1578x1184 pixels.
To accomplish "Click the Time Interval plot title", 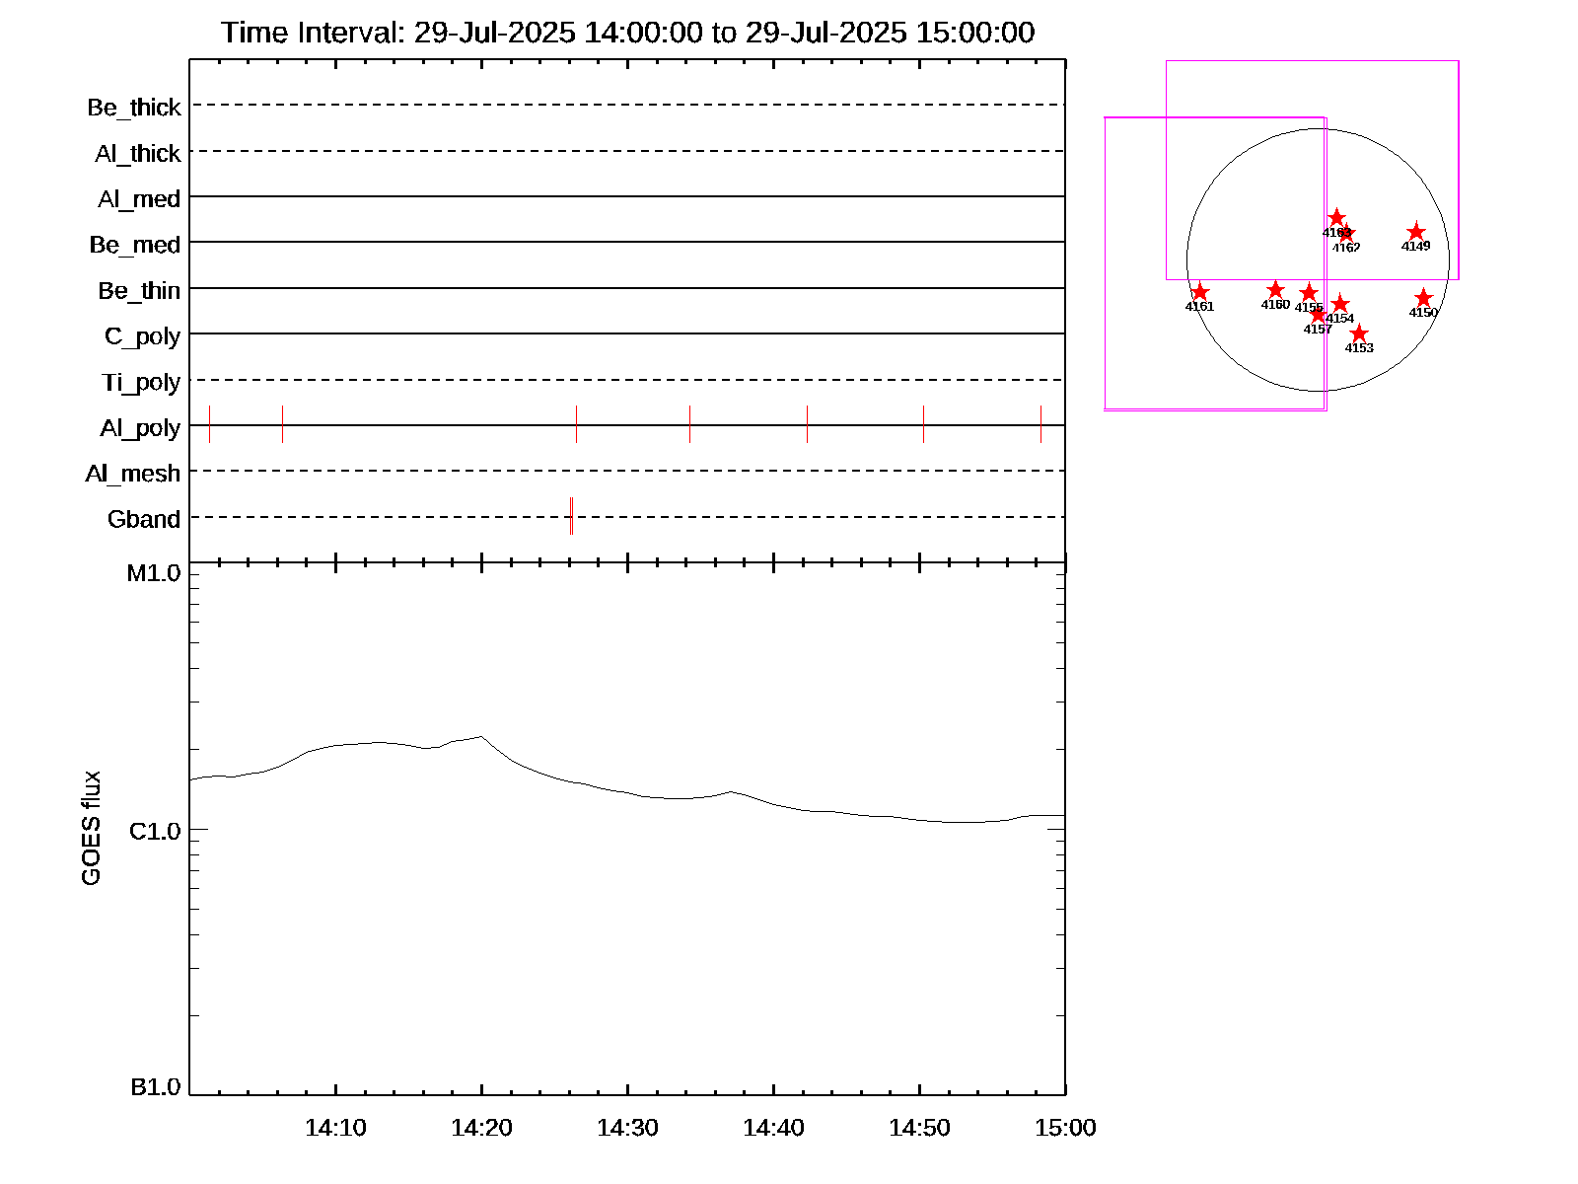I will click(627, 33).
